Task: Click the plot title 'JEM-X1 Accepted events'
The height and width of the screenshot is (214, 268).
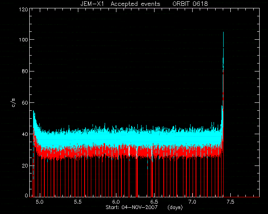Action: (x=120, y=4)
